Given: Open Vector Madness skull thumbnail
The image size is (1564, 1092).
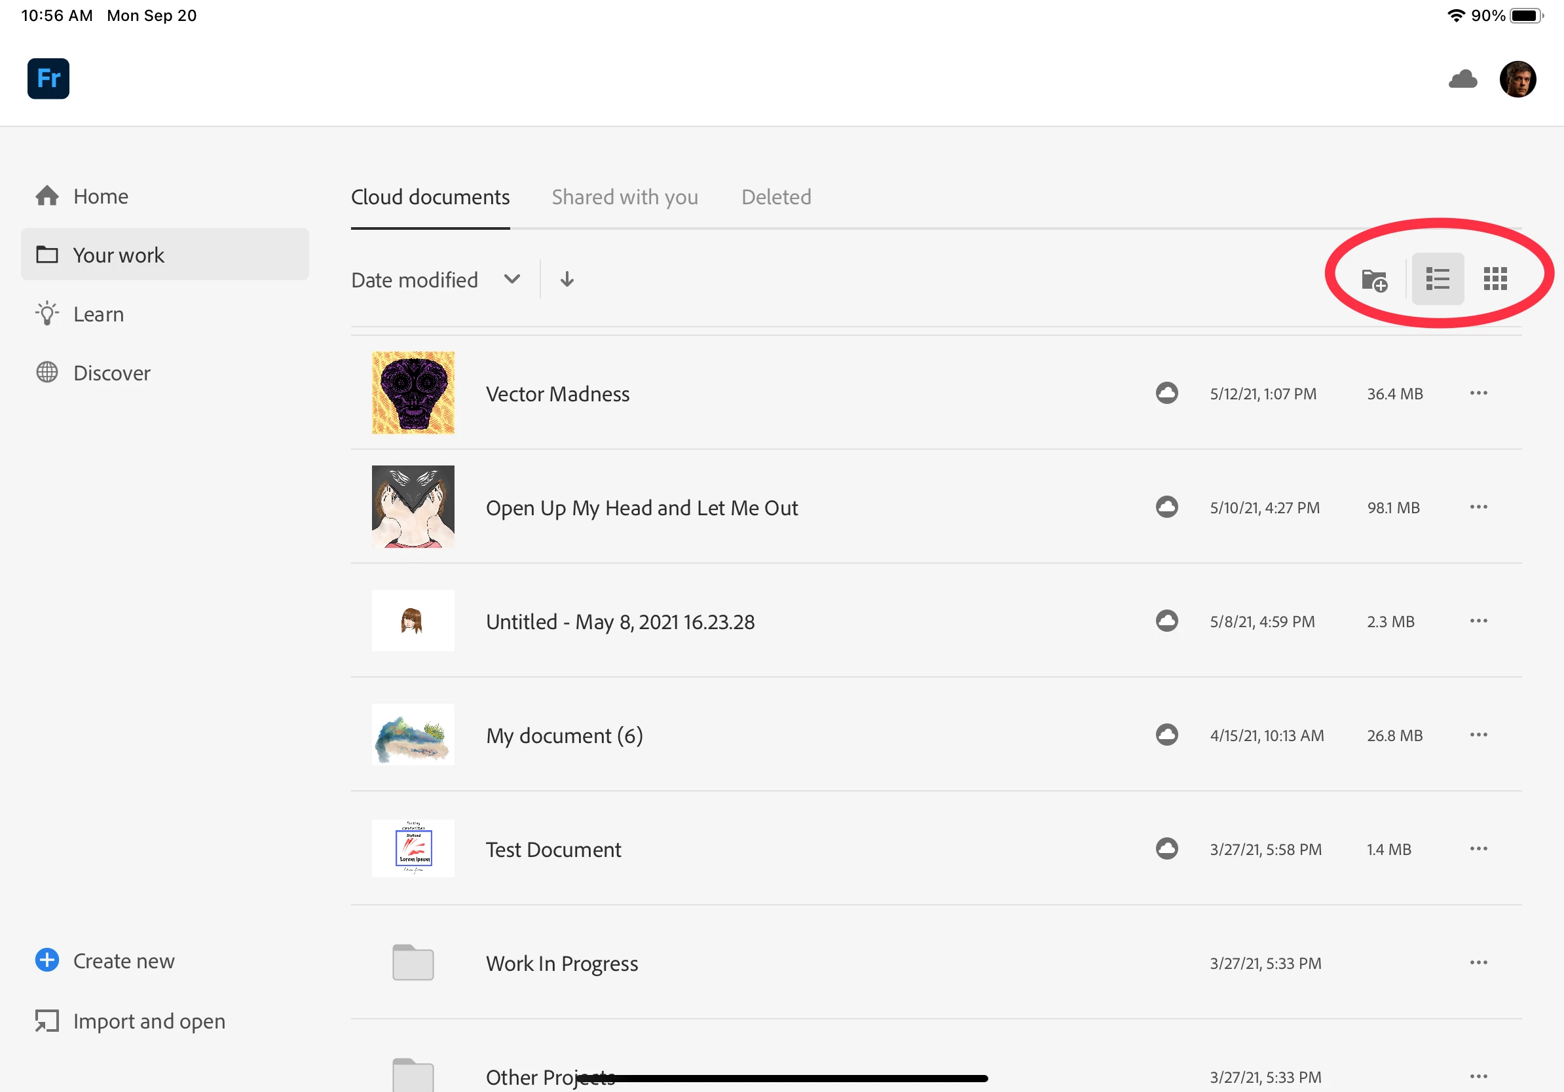Looking at the screenshot, I should (x=413, y=393).
